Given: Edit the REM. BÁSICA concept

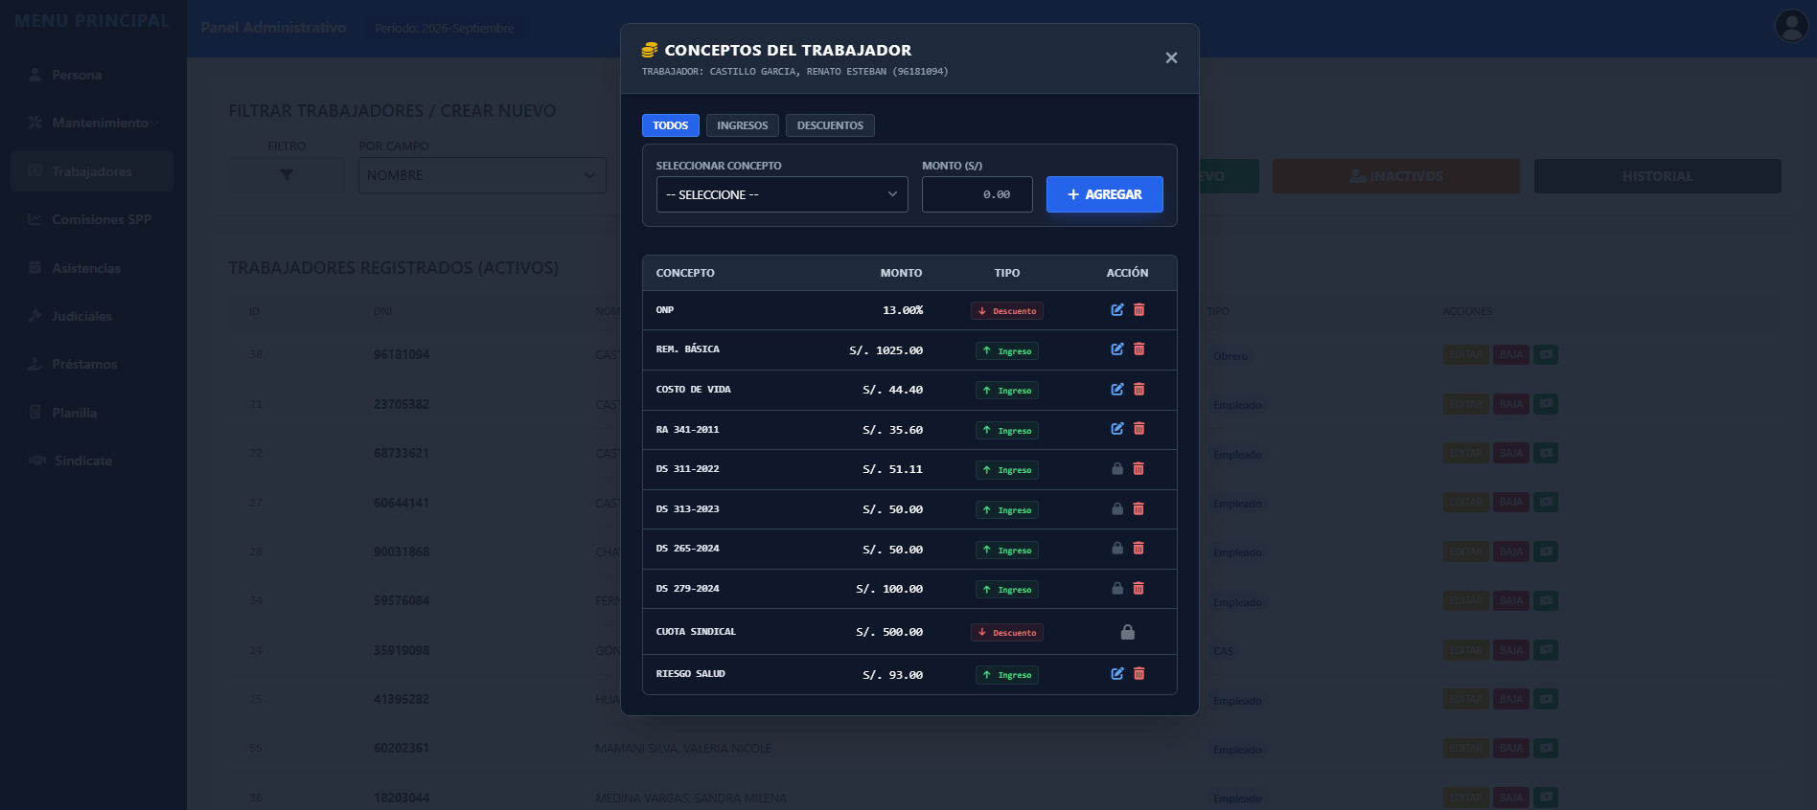Looking at the screenshot, I should (1116, 349).
